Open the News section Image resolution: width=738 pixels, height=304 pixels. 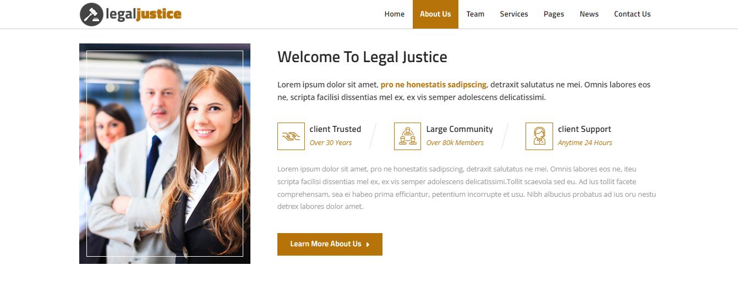589,14
